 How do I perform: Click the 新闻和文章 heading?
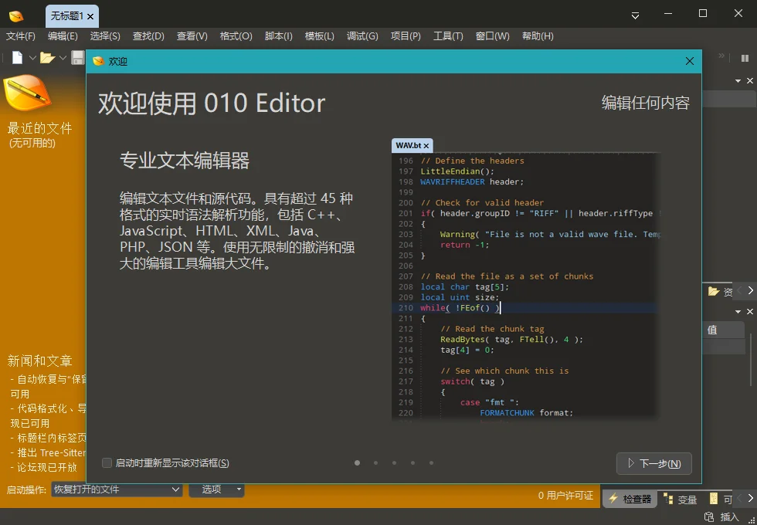[39, 361]
